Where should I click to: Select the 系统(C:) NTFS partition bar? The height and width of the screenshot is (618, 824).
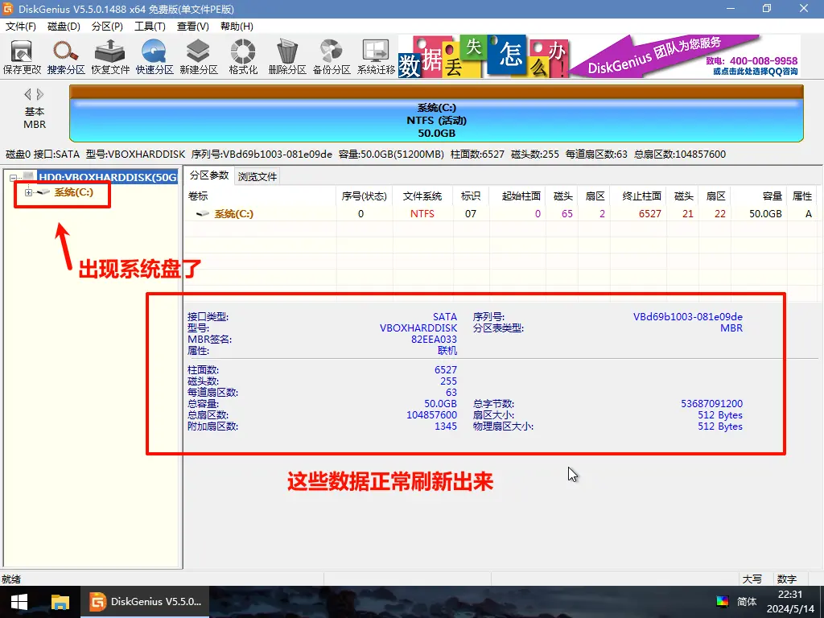tap(436, 114)
